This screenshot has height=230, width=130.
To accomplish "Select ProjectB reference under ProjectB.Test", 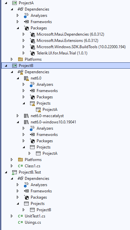I will [44, 210].
